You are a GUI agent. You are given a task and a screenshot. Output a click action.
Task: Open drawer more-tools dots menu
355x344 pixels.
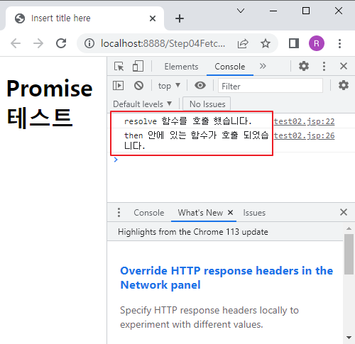point(119,212)
